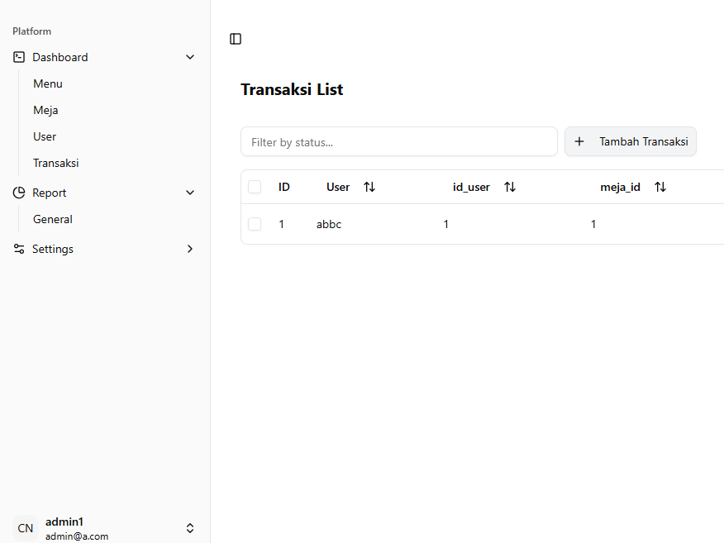
Task: Focus the Filter by status field
Action: click(398, 141)
